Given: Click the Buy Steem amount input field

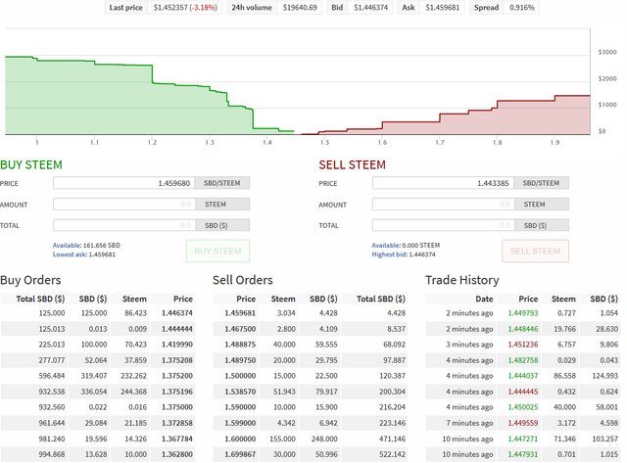Looking at the screenshot, I should [x=124, y=205].
